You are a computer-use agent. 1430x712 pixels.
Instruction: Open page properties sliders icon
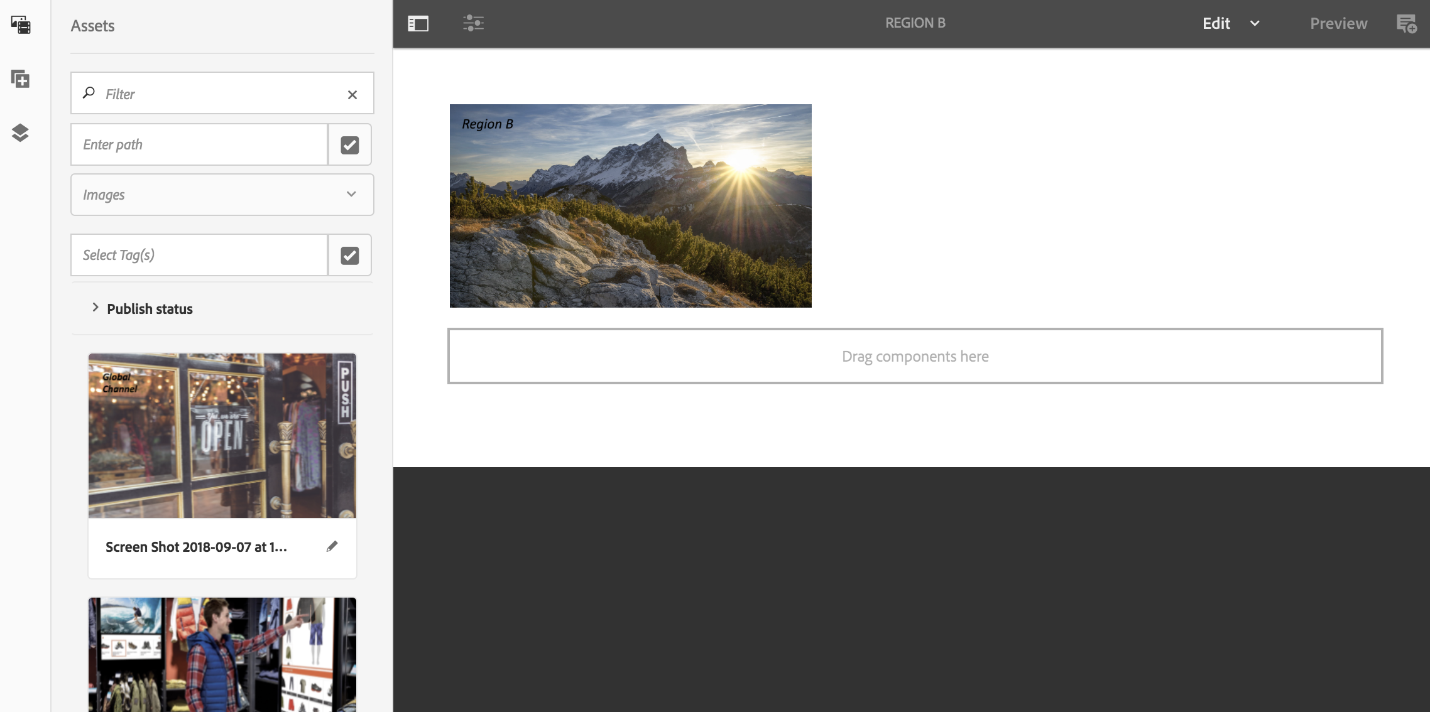[x=473, y=24]
